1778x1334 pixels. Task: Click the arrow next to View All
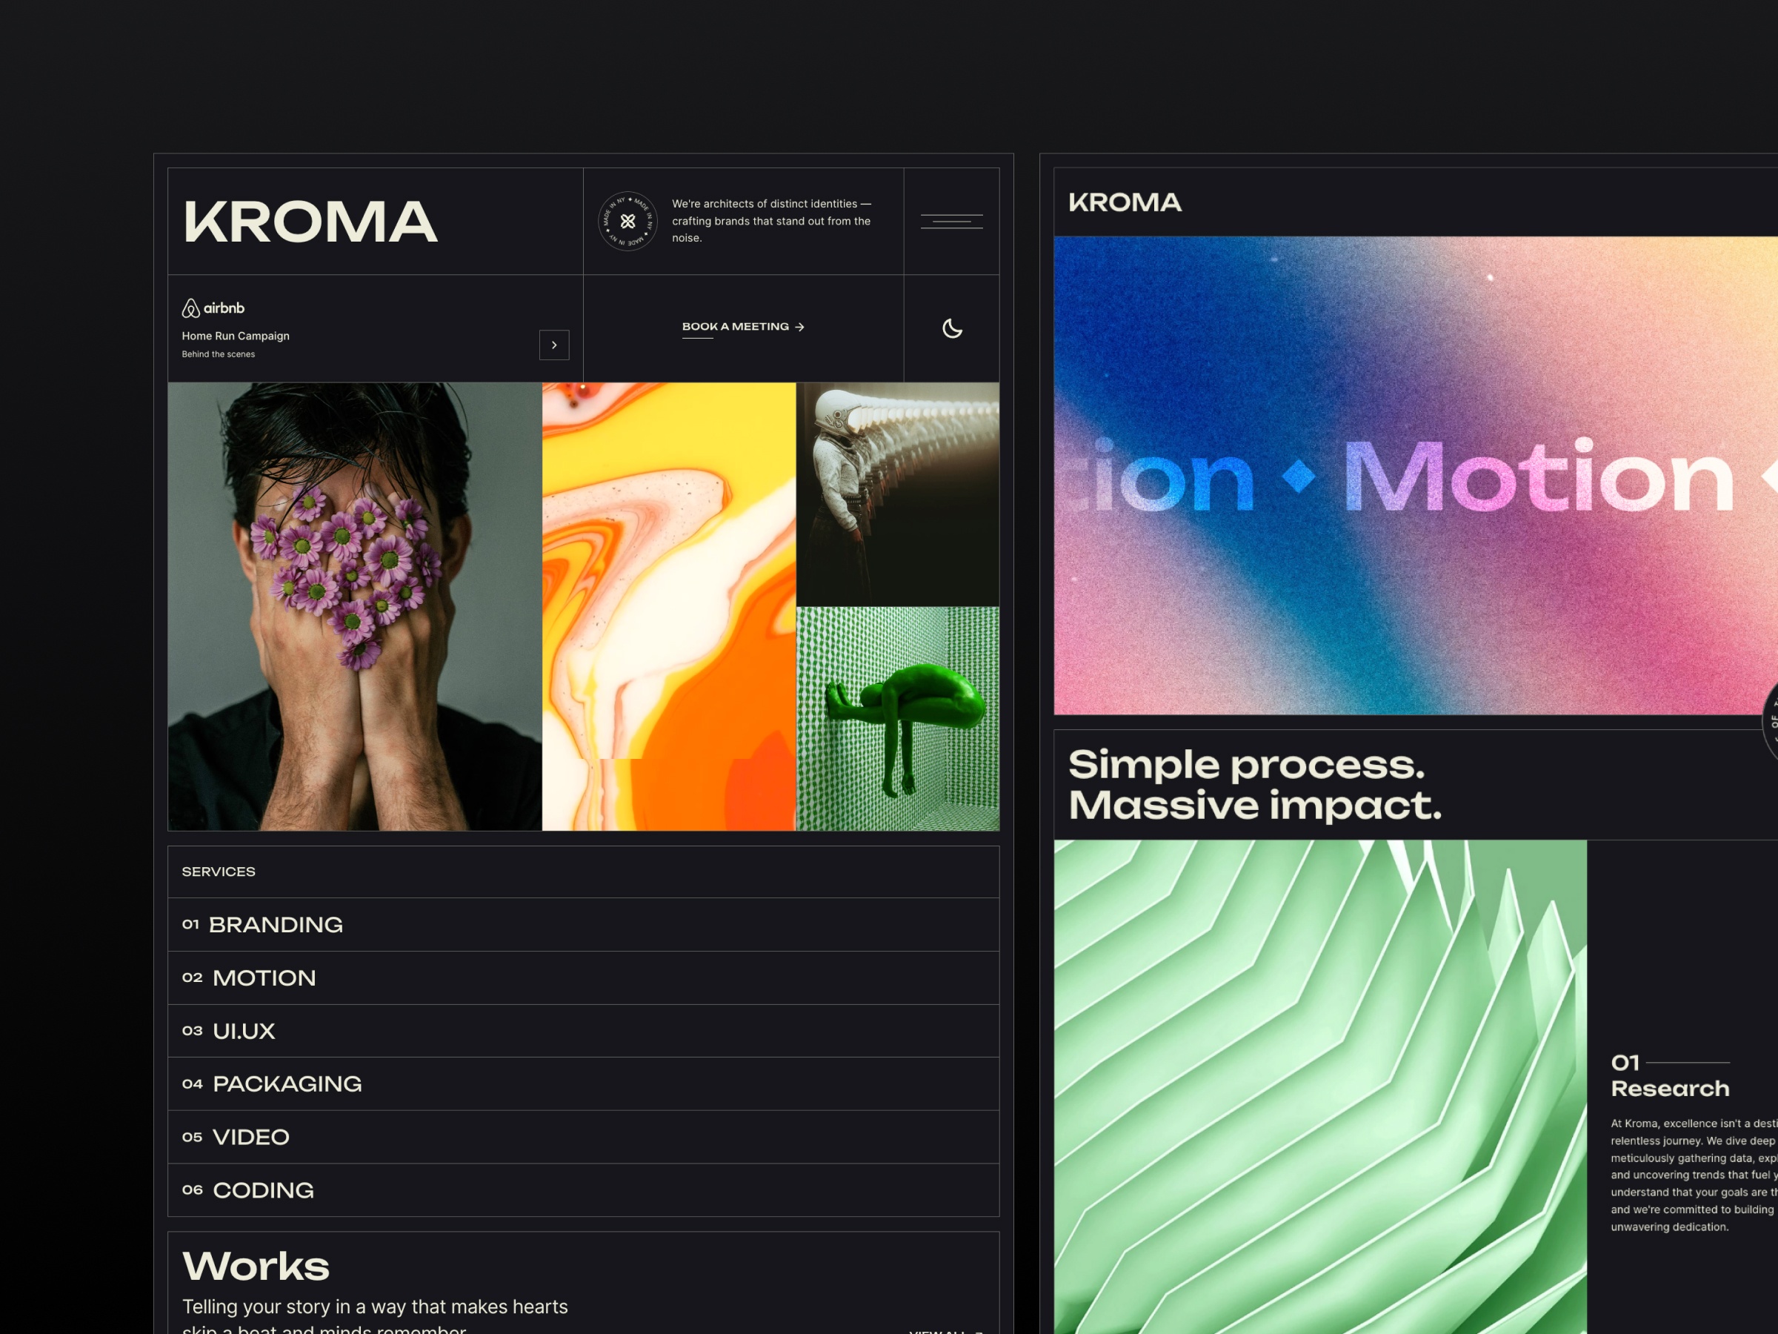(x=976, y=1330)
